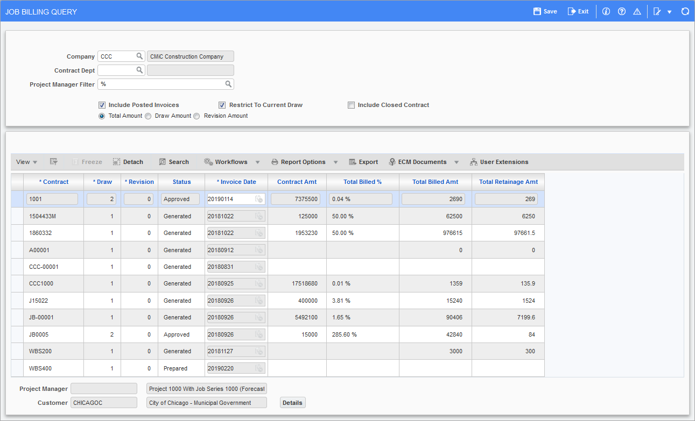Click the Invoice Date field for contract 1001

(233, 198)
